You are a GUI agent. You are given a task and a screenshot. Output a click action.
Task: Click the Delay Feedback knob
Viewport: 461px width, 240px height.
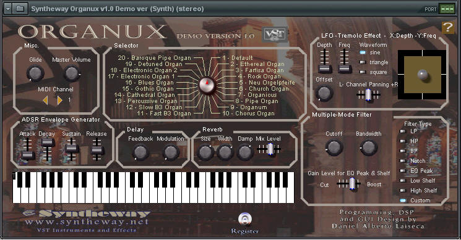coord(140,152)
